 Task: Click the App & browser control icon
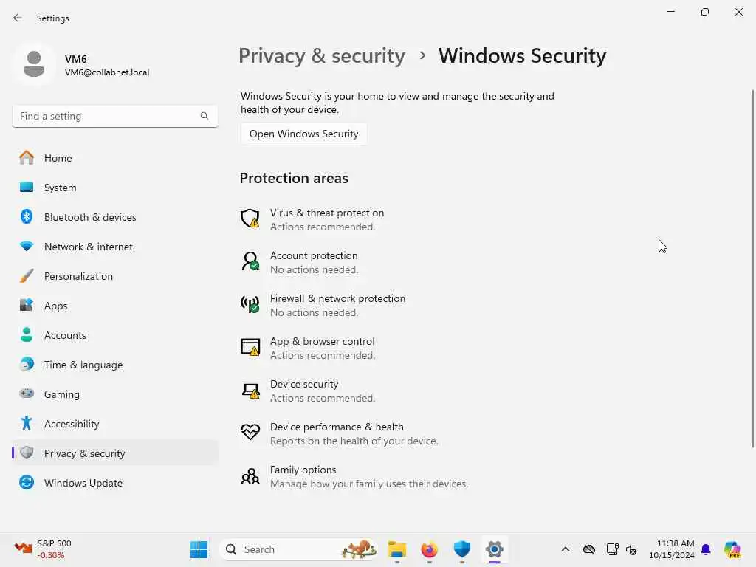tap(250, 347)
